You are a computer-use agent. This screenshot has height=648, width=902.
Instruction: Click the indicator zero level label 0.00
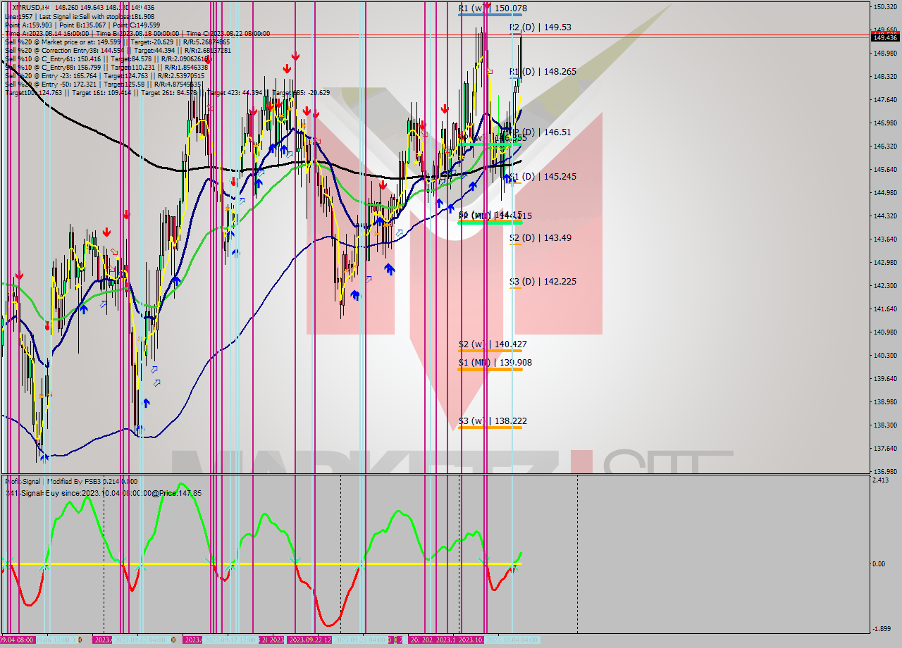tap(880, 564)
